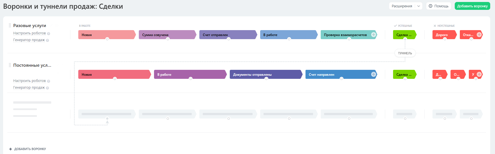Viewport: 495px width, 154px height.
Task: Click the Разовые услуги funnel title
Action: click(30, 26)
